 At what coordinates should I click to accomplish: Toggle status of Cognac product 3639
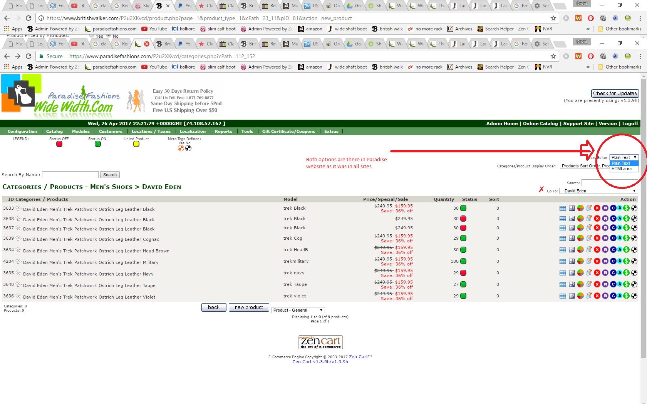[x=463, y=238]
